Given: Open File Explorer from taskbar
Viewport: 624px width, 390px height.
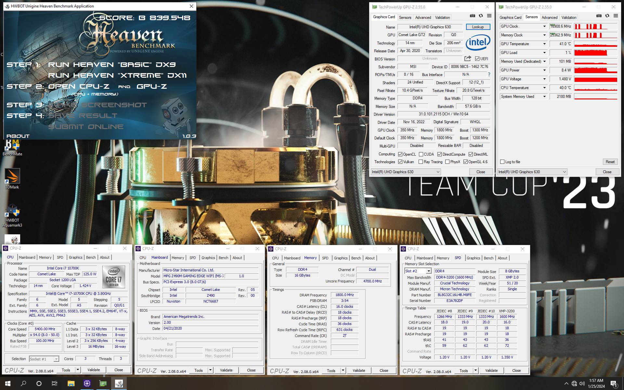Looking at the screenshot, I should pos(71,383).
